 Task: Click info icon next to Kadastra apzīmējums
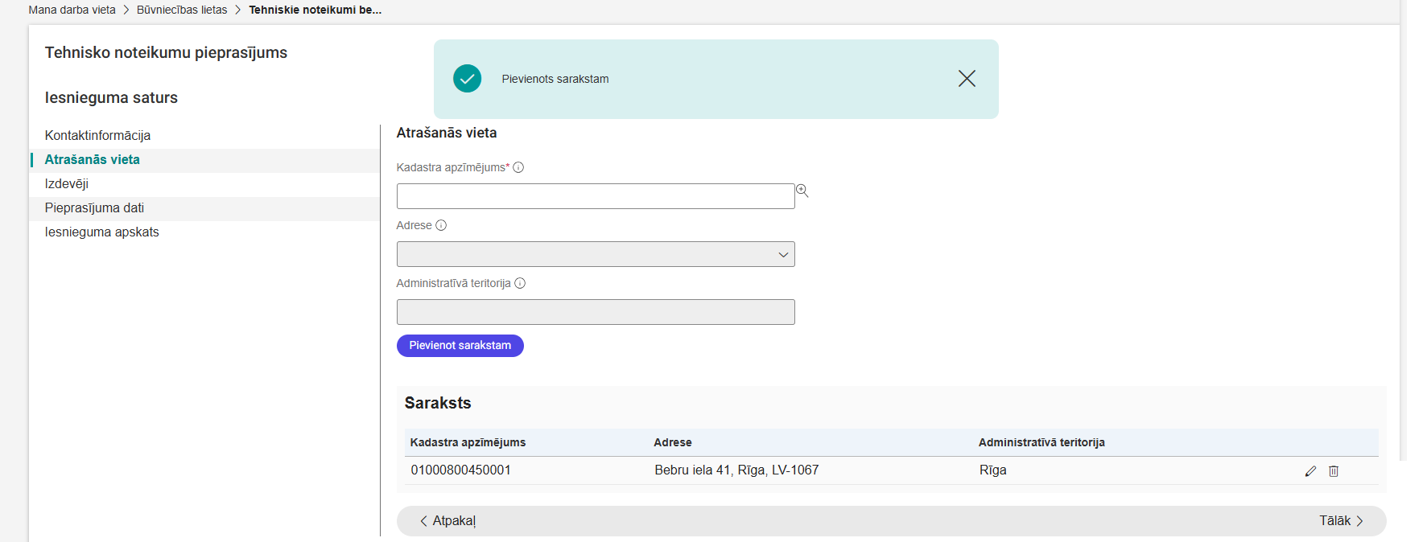[x=518, y=167]
